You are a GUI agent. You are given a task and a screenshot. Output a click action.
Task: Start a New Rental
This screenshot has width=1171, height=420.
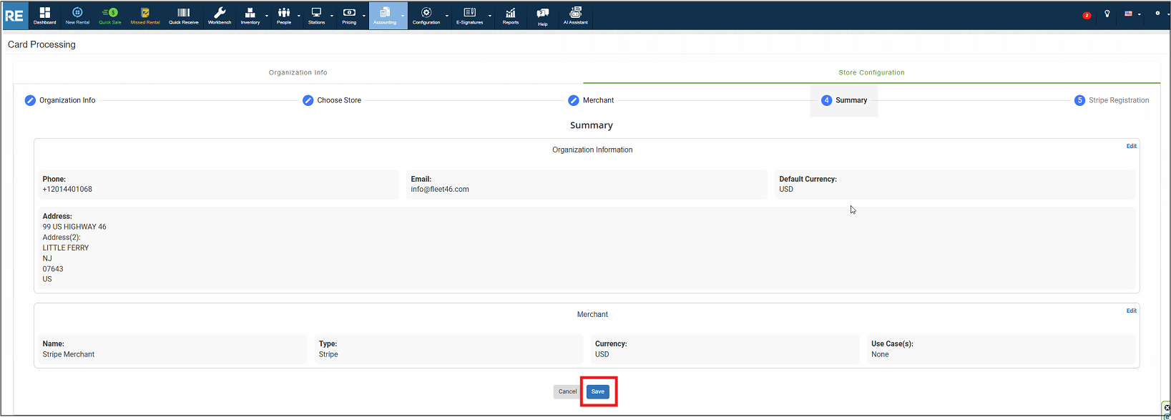pyautogui.click(x=77, y=15)
